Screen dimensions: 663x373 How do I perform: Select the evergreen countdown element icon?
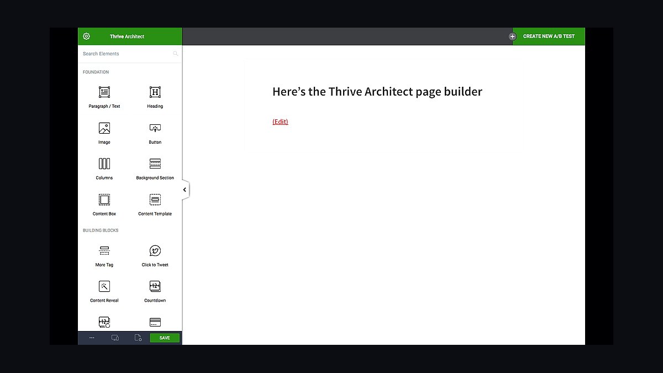(104, 322)
